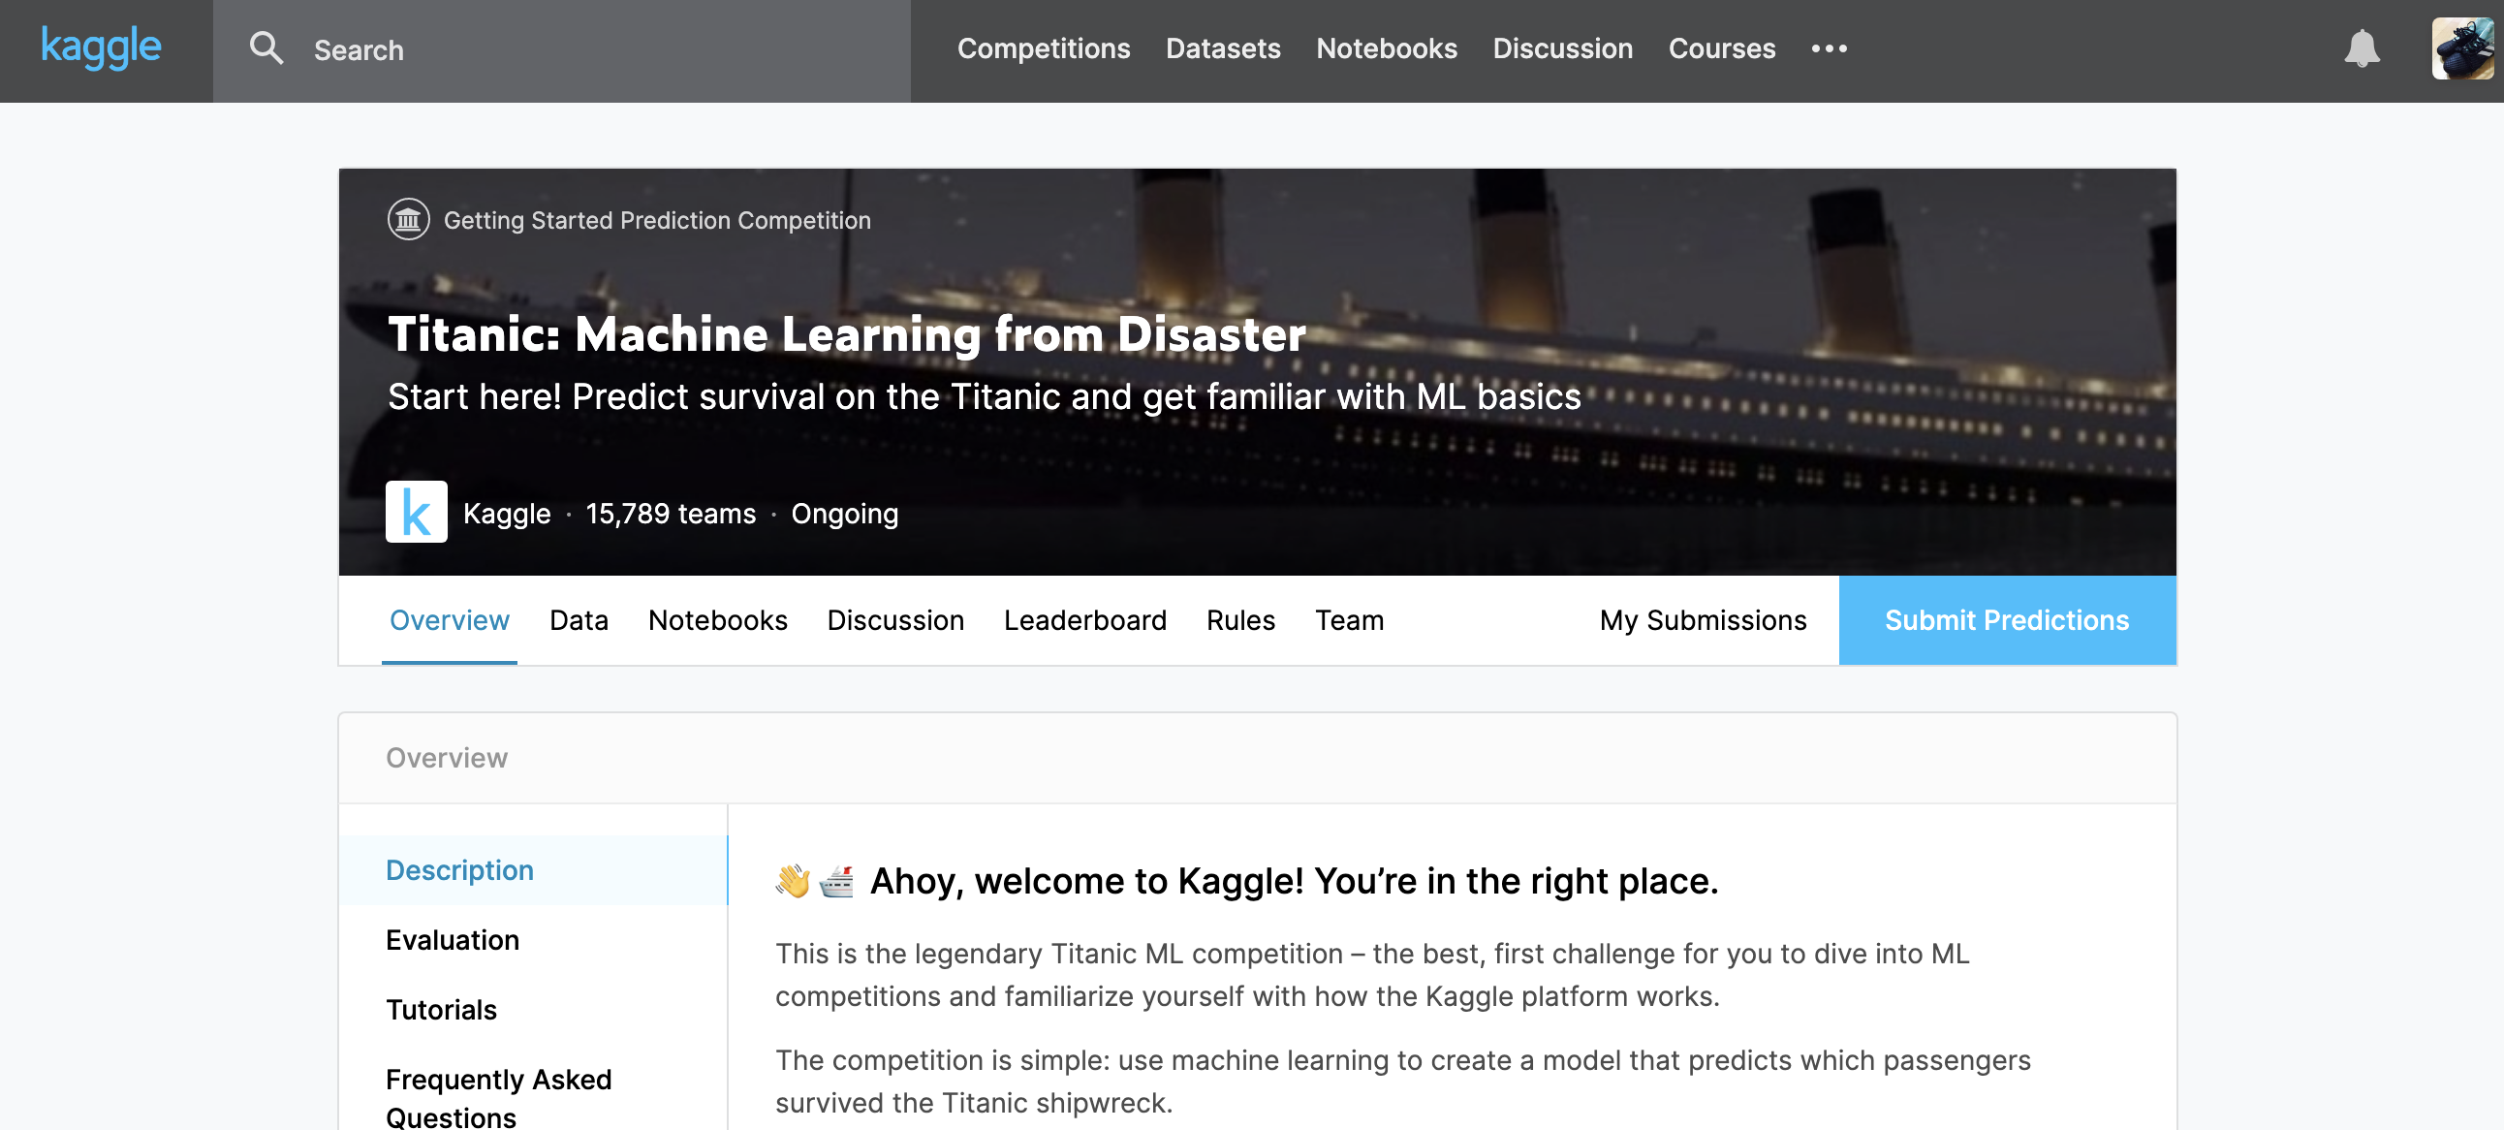Switch to the Data tab
Viewport: 2504px width, 1130px height.
(x=579, y=619)
